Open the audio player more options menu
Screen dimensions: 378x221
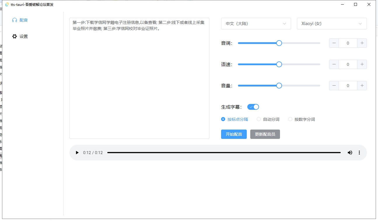click(359, 152)
